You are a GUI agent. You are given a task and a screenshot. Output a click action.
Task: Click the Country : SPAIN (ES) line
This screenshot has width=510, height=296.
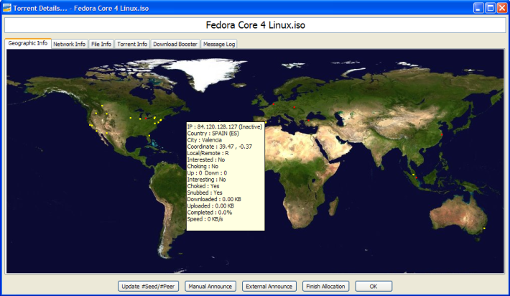(x=213, y=134)
